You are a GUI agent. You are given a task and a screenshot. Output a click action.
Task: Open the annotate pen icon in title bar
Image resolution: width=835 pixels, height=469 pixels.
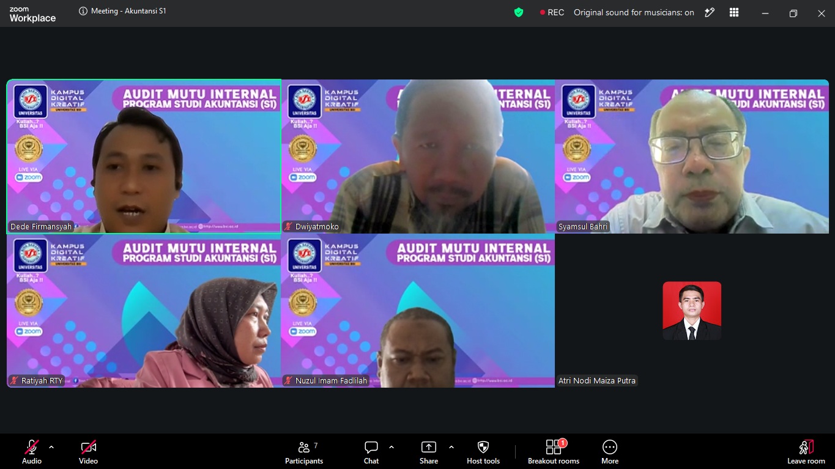click(710, 12)
